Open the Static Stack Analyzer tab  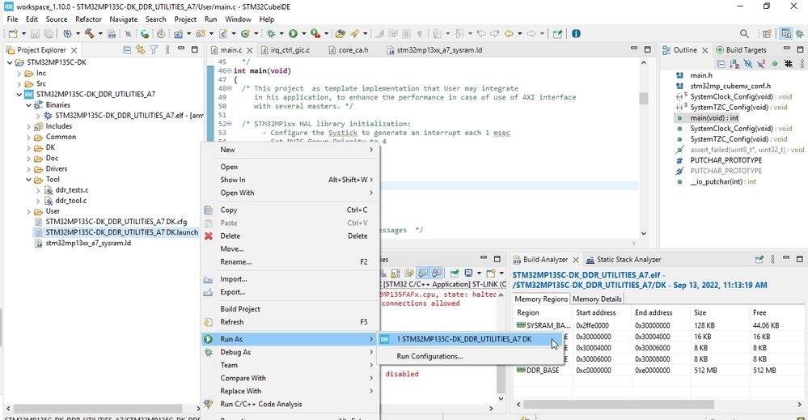click(623, 259)
